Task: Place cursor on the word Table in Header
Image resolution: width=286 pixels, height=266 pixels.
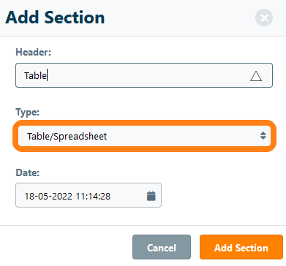Action: click(x=35, y=75)
